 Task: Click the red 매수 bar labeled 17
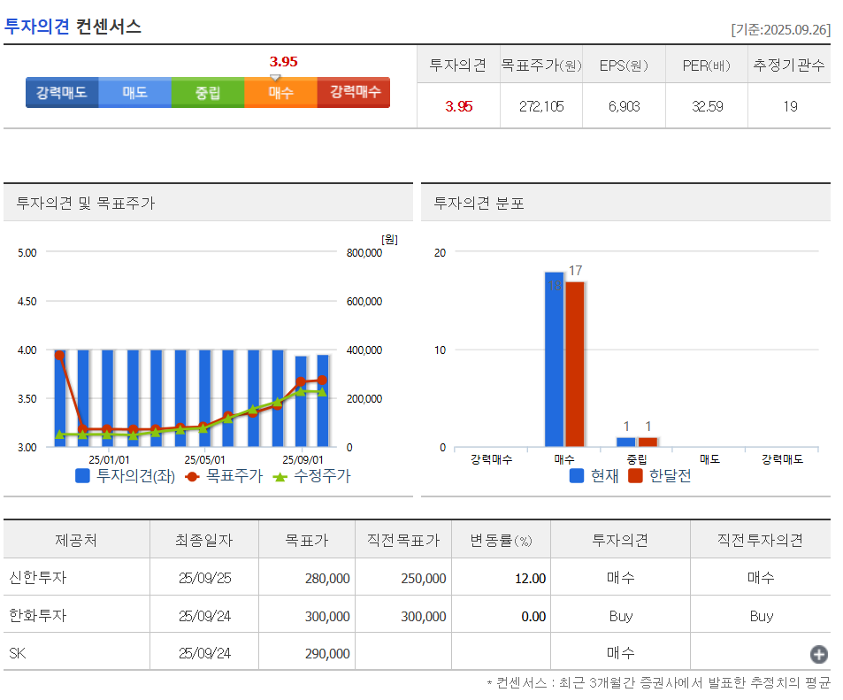point(574,365)
